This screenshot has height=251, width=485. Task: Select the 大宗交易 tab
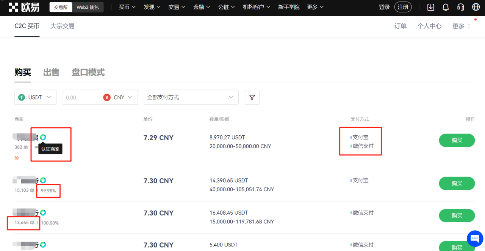coord(62,26)
